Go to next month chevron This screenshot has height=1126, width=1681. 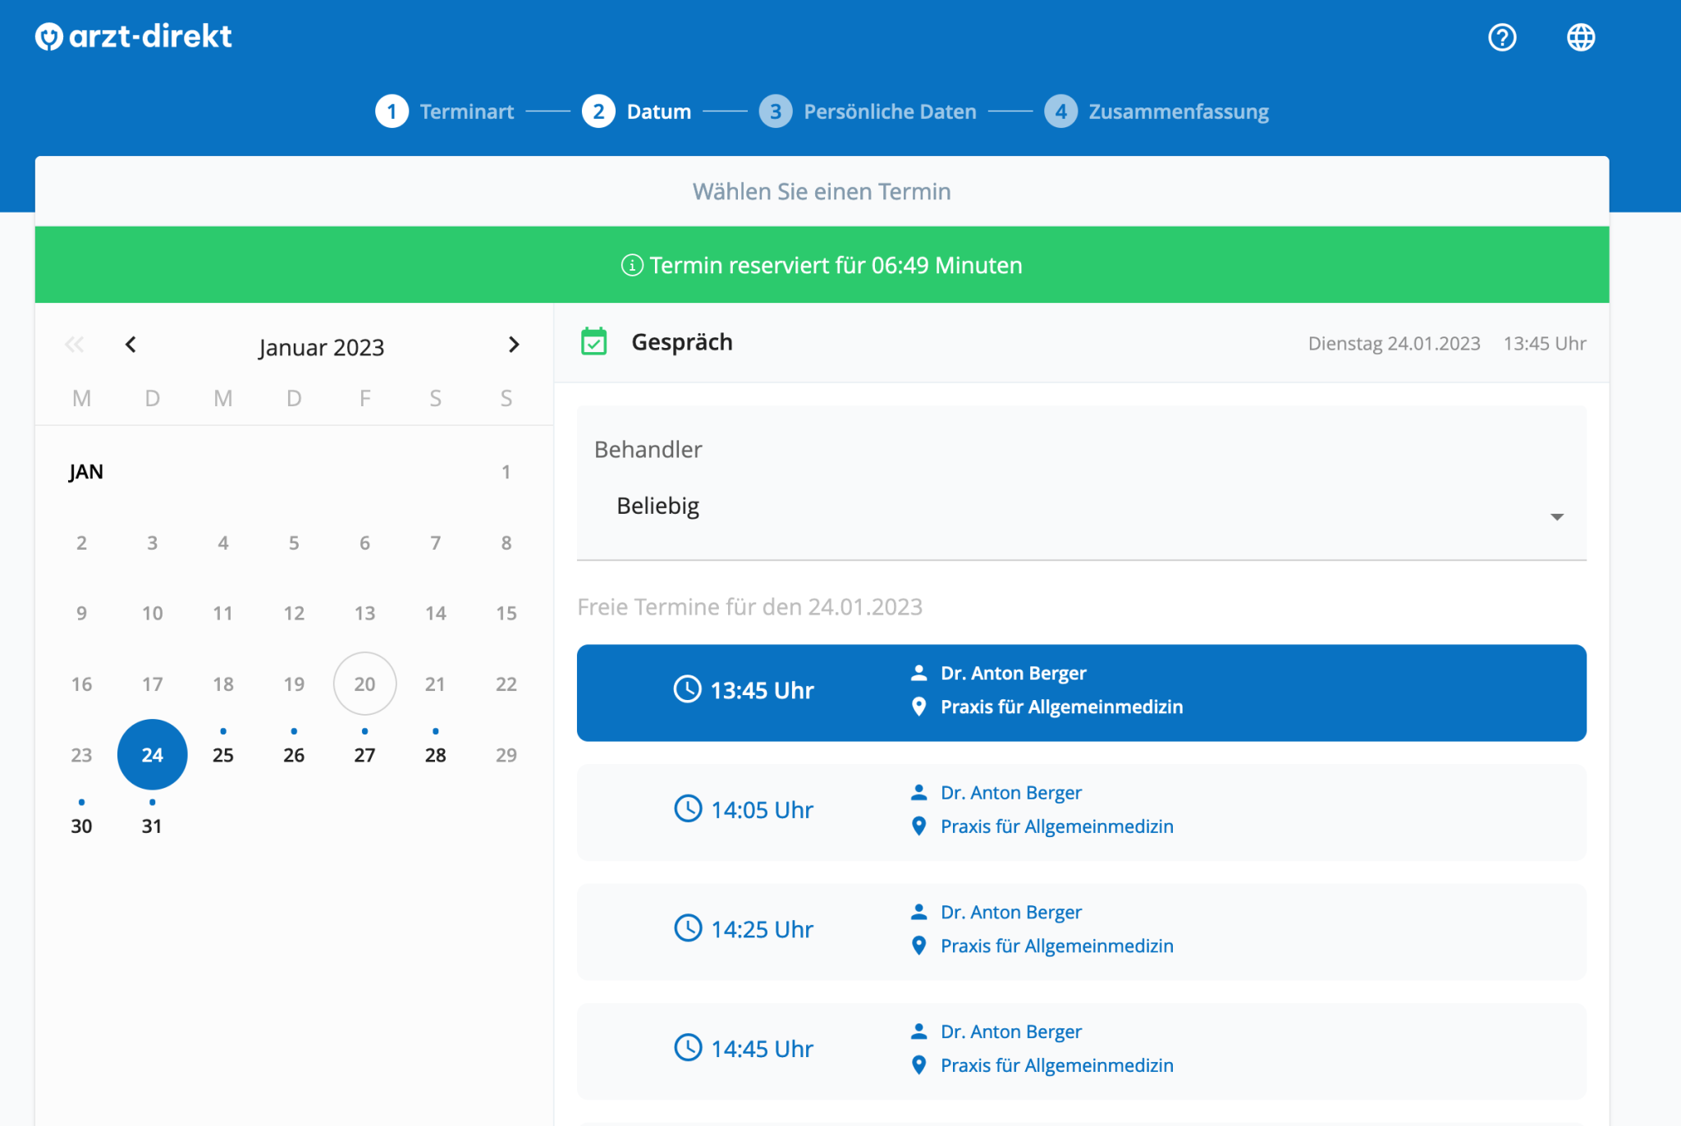514,345
